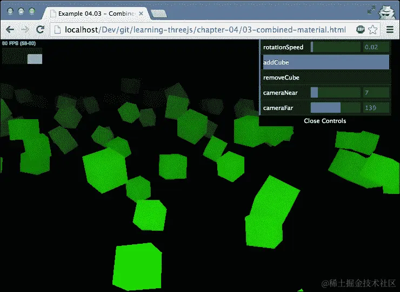
Task: Select the Example 04.03 Combined tab
Action: 97,14
